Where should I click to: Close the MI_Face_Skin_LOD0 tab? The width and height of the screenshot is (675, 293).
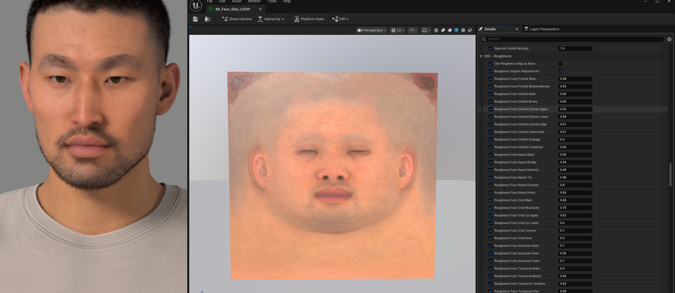coord(260,9)
